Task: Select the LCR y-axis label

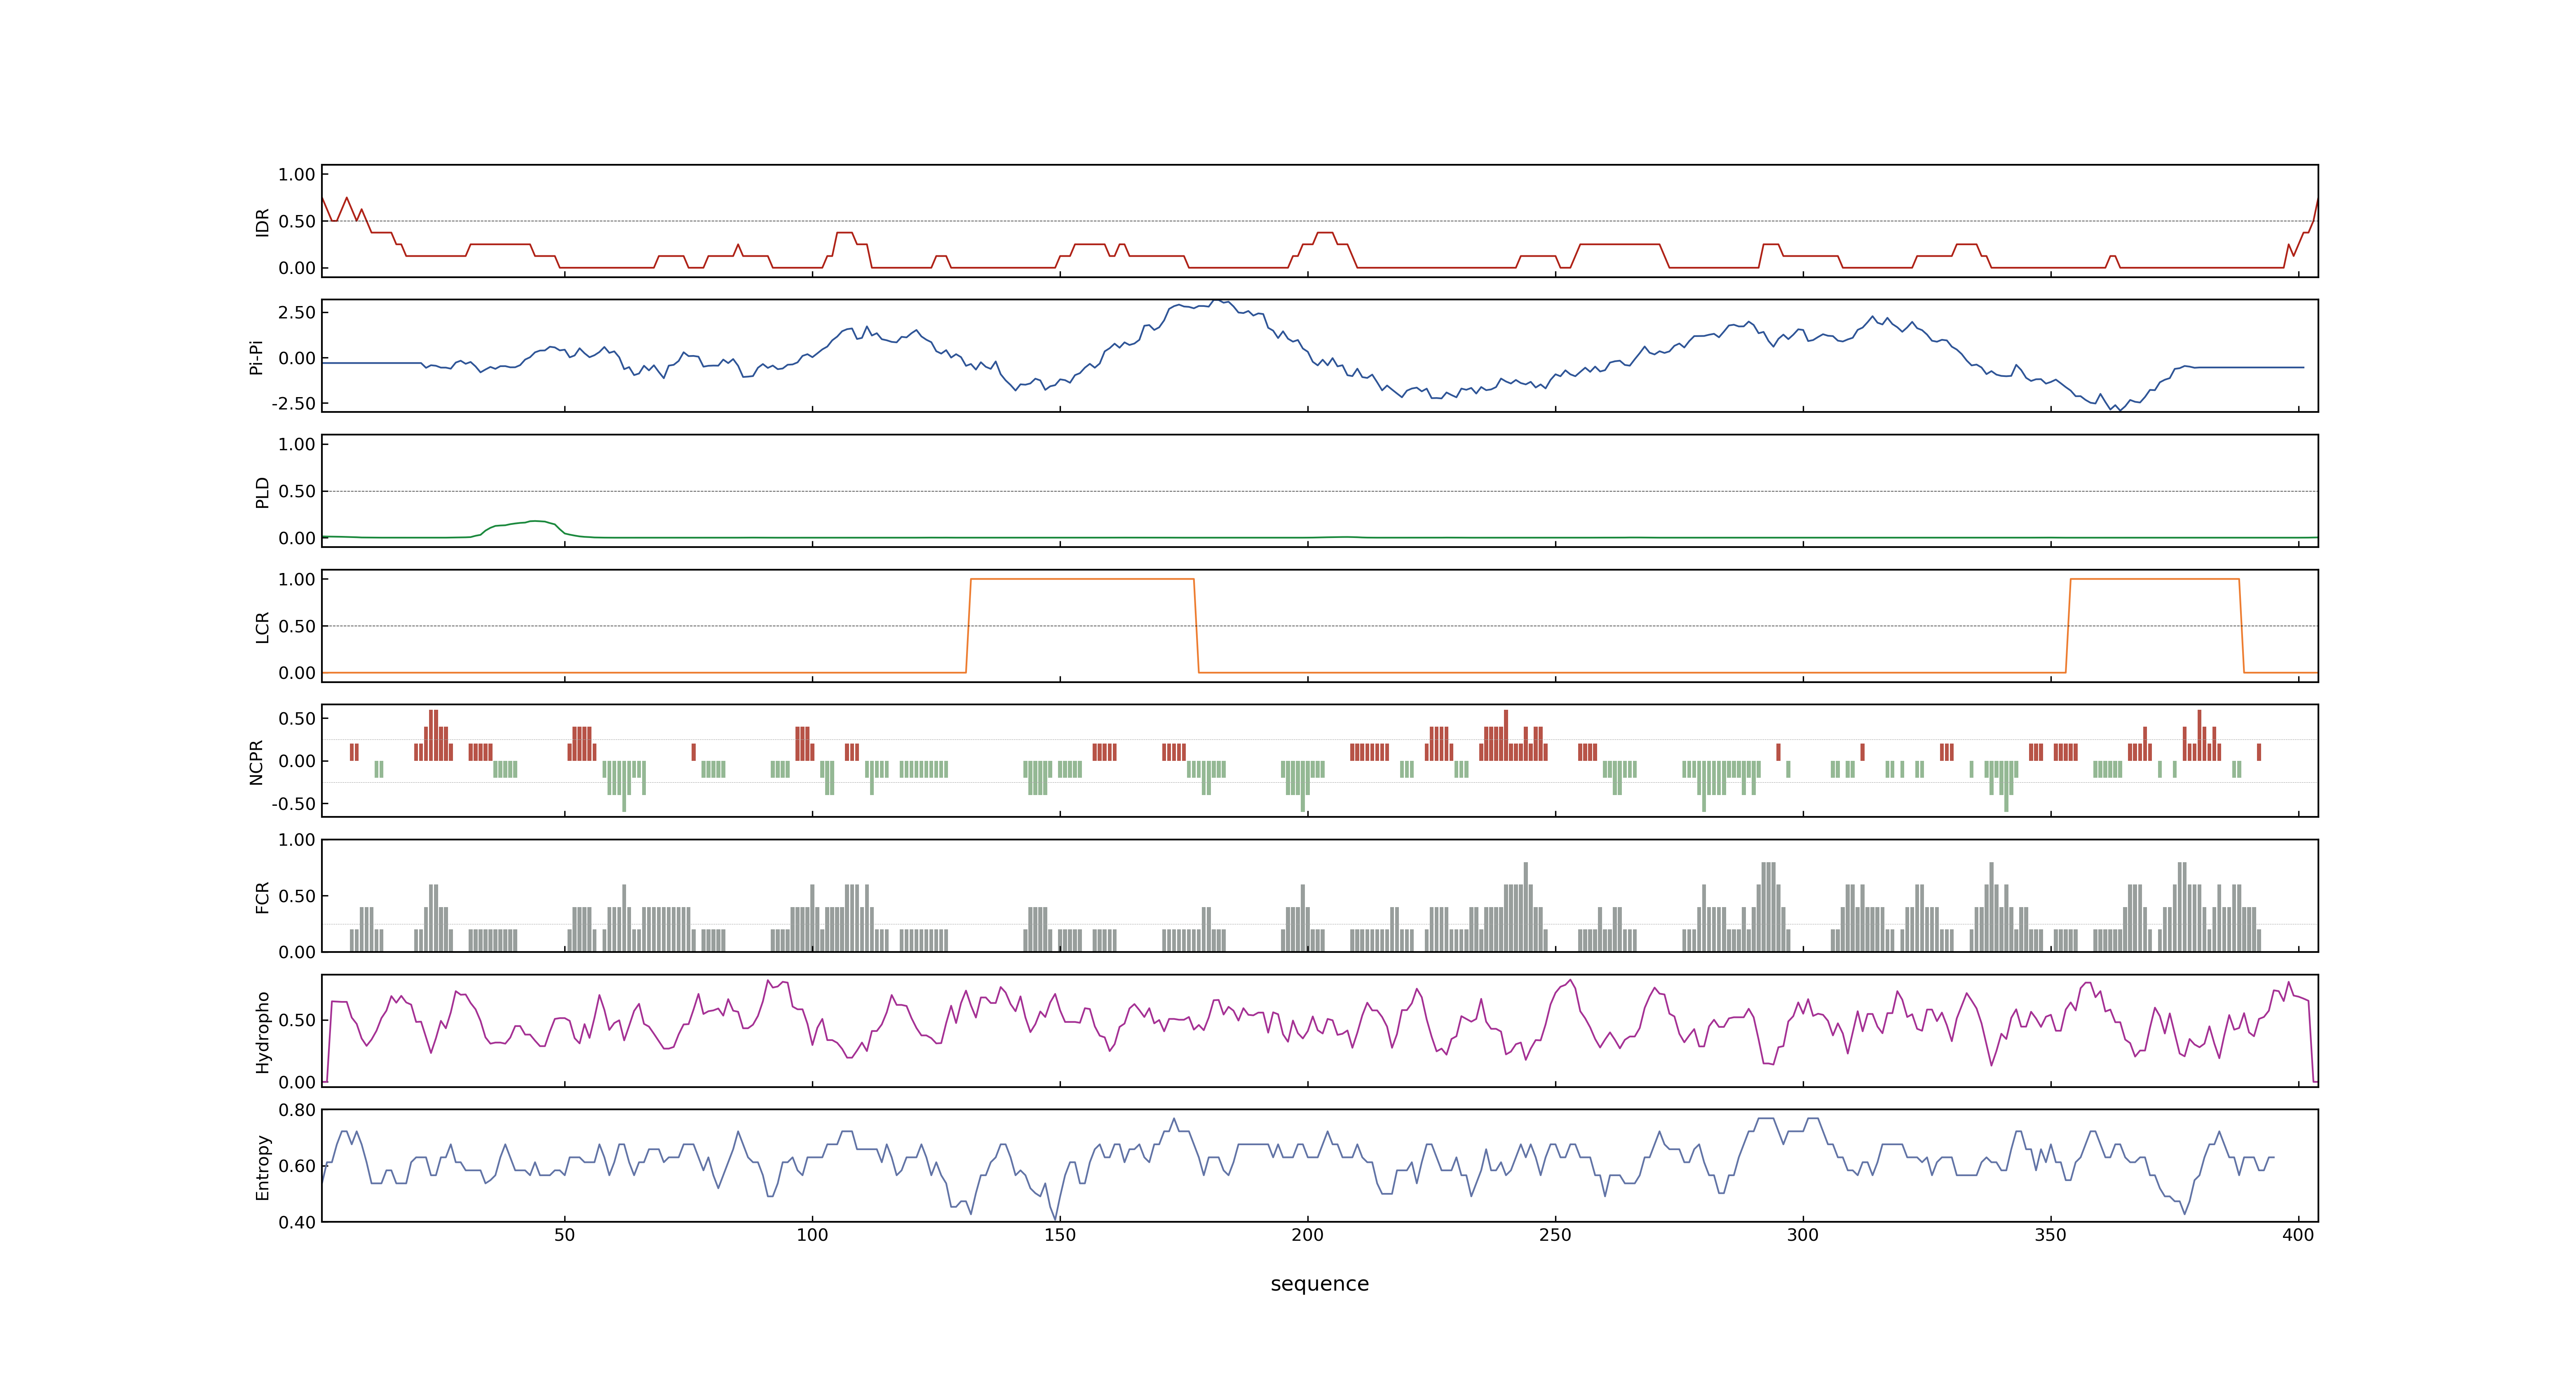Action: (x=262, y=627)
